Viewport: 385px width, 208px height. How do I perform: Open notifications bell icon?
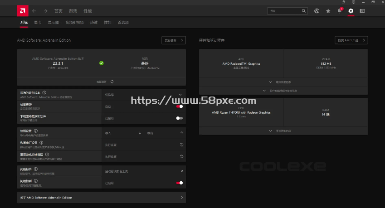[x=340, y=11]
